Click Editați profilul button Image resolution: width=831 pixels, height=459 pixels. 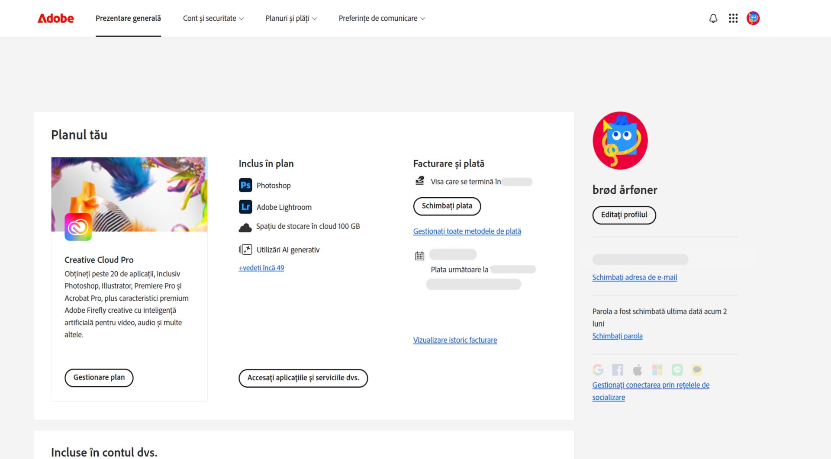tap(624, 215)
